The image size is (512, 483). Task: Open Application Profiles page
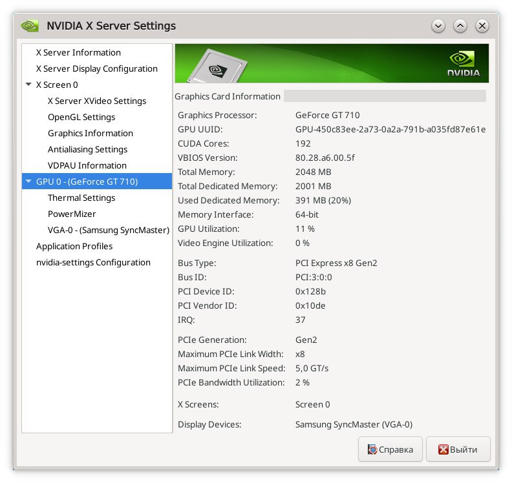click(74, 246)
